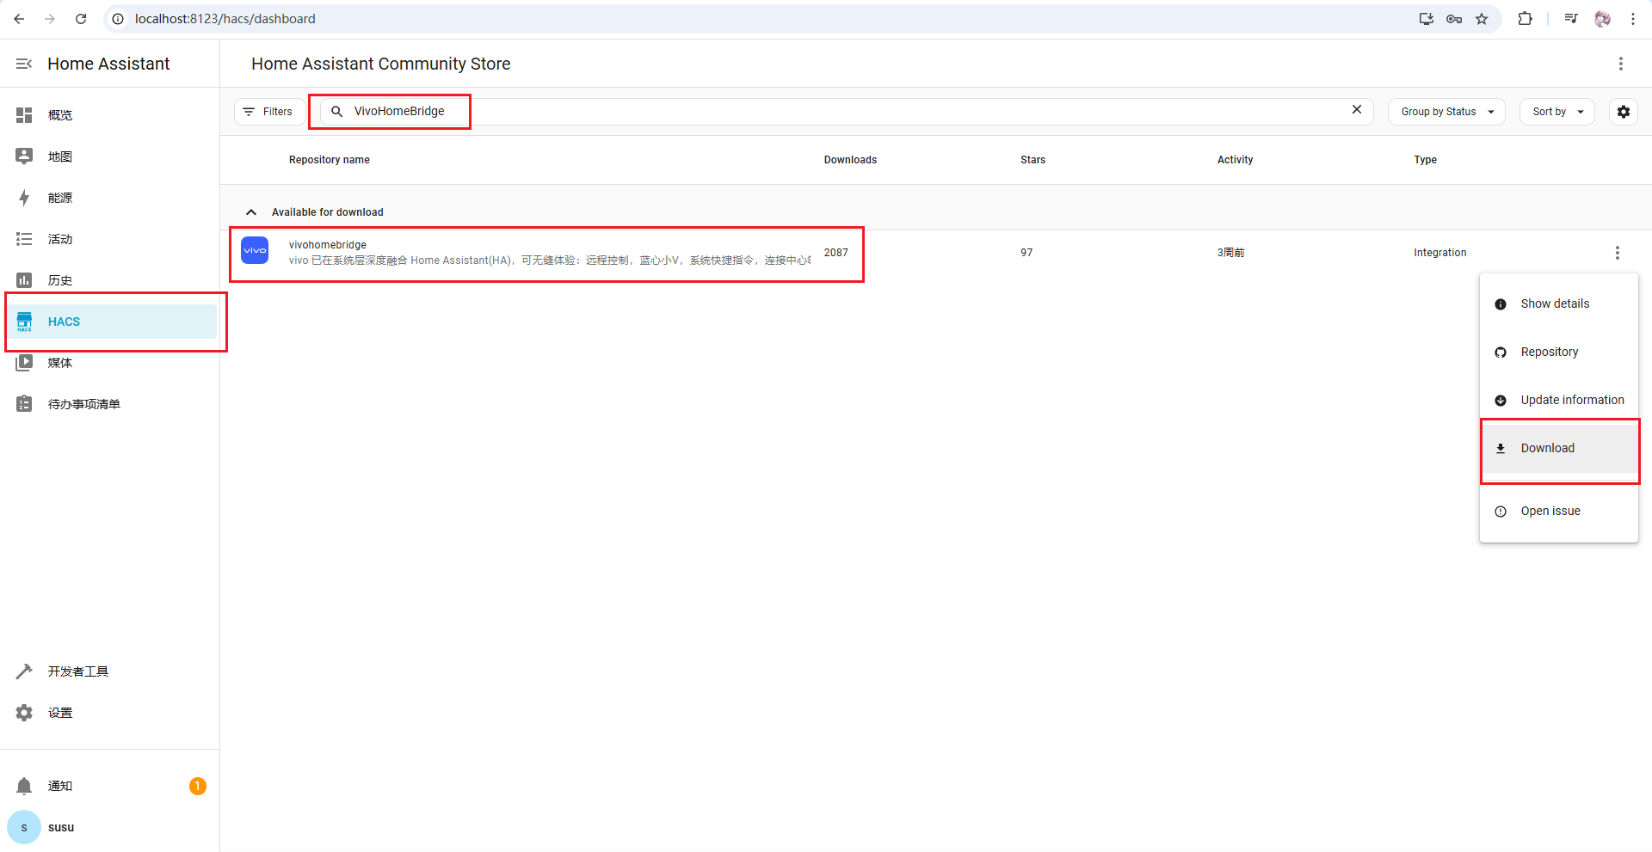Click the VivoHomeBridge search input field
The height and width of the screenshot is (852, 1652).
(774, 112)
